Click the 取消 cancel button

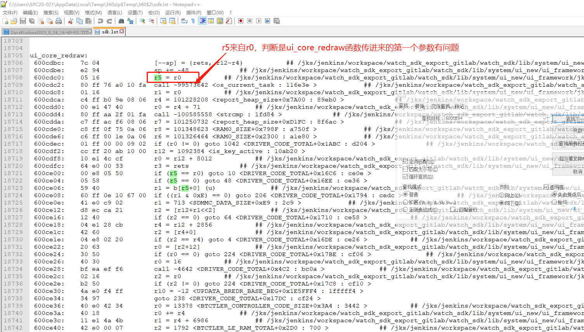tap(578, 172)
